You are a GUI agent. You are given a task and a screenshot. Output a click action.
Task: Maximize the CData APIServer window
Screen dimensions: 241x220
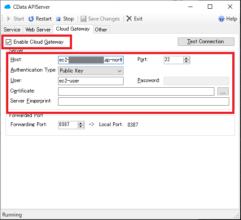click(x=210, y=7)
